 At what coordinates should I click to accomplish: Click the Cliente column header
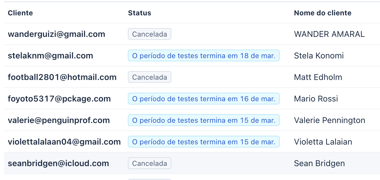20,13
